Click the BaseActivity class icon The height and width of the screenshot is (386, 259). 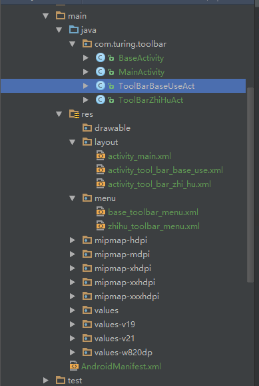pyautogui.click(x=101, y=58)
